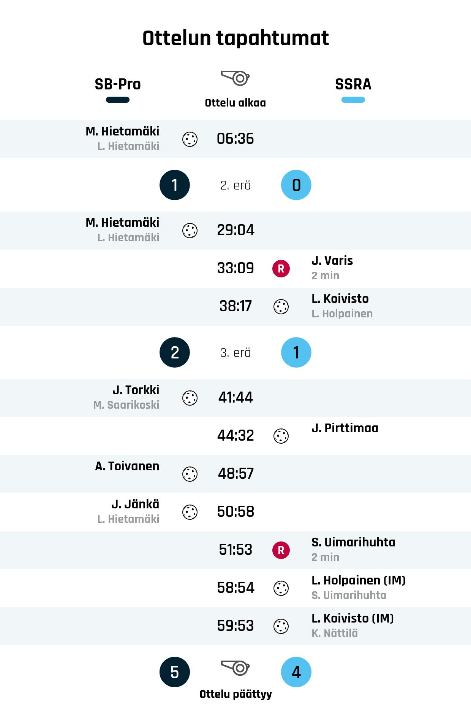Select the SSRA team name

tap(353, 84)
